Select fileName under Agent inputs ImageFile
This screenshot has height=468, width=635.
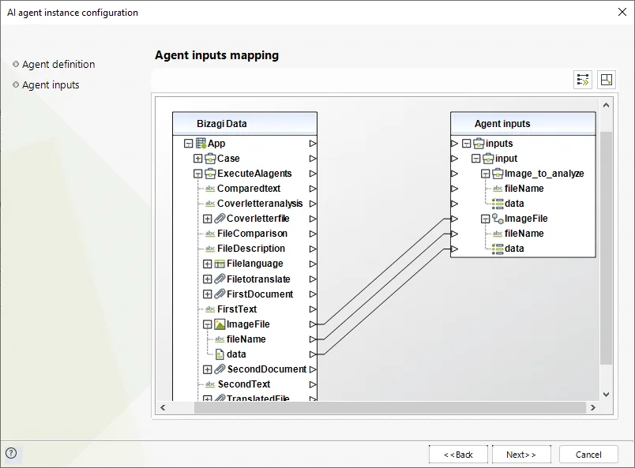(x=524, y=234)
